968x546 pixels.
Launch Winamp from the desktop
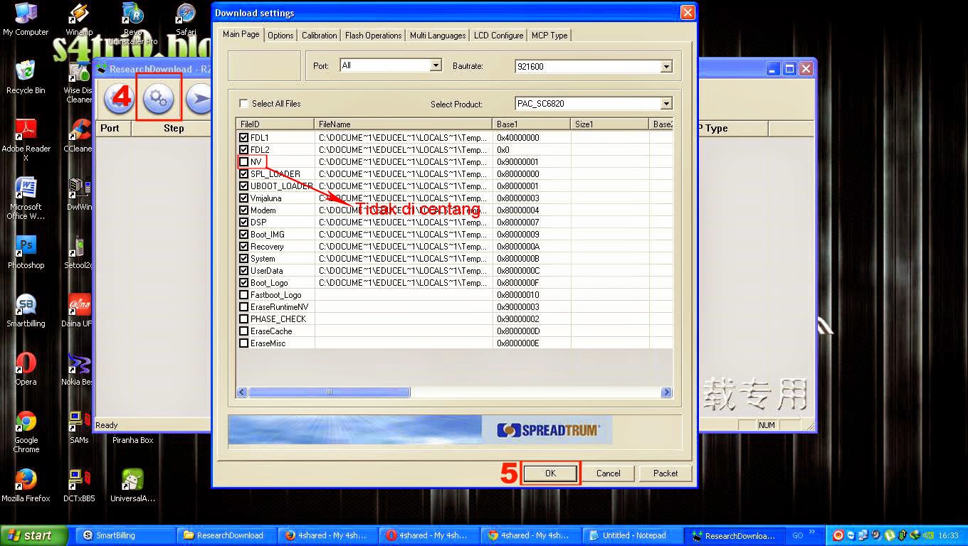click(x=78, y=19)
